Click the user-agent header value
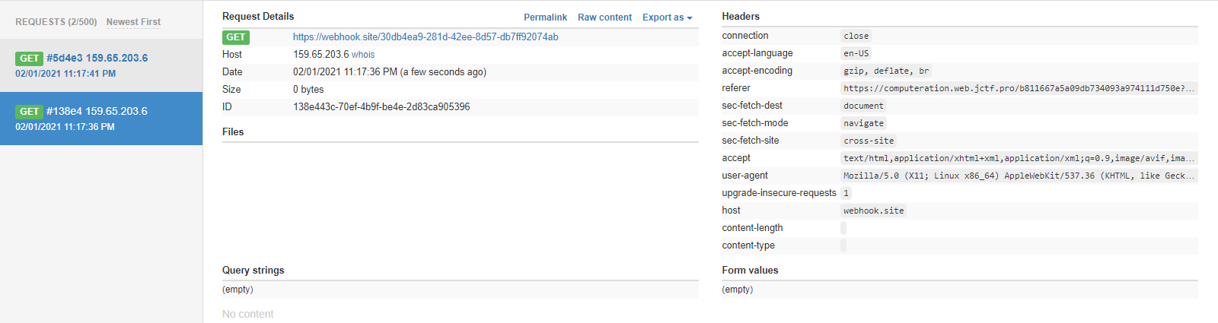Screen dimensions: 1218x323 click(1019, 176)
